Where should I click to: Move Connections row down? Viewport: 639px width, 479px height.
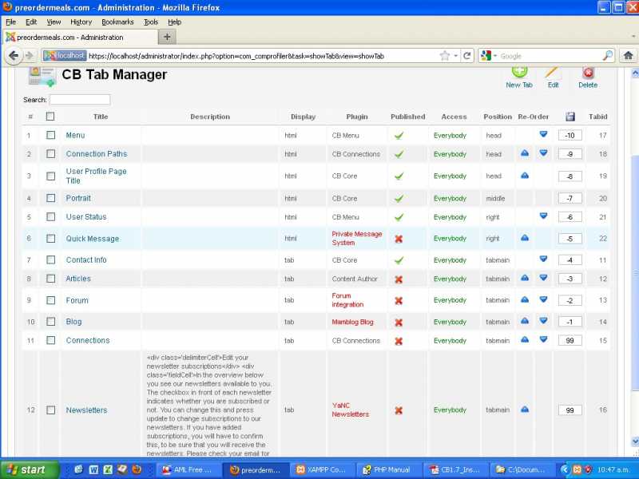tap(543, 338)
